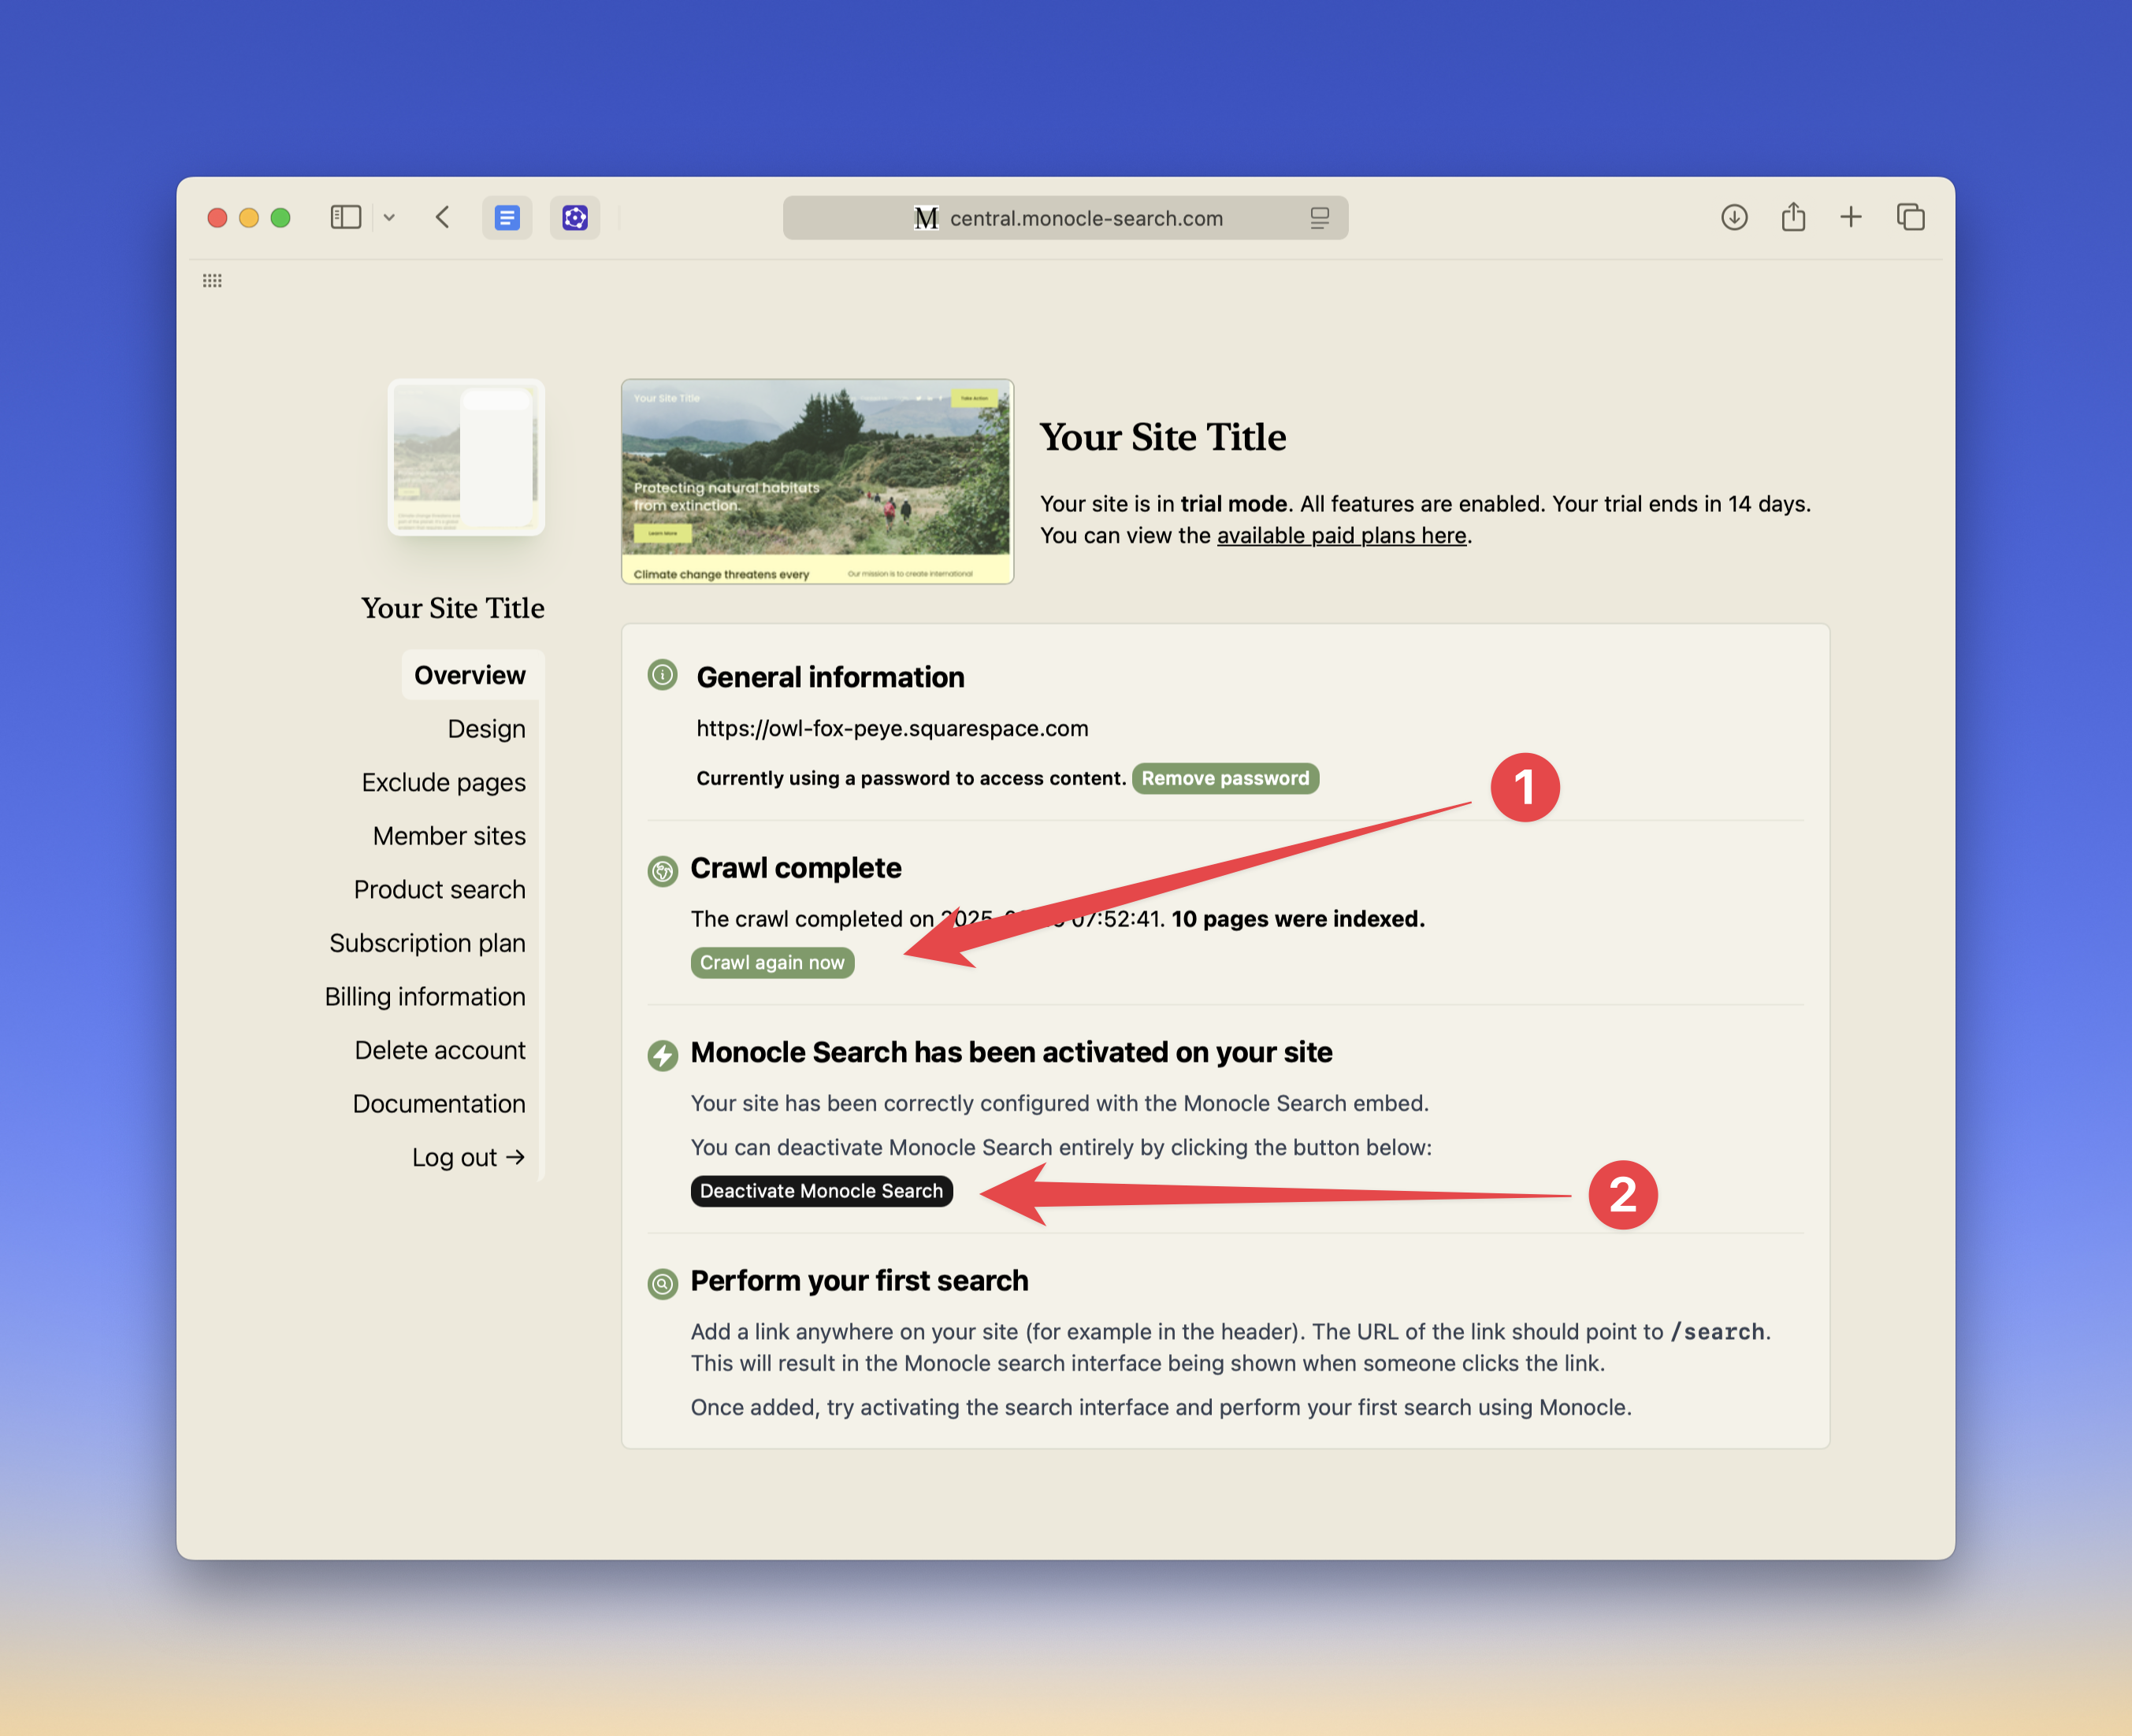Click the Crawl again now button
This screenshot has height=1736, width=2132.
point(772,962)
